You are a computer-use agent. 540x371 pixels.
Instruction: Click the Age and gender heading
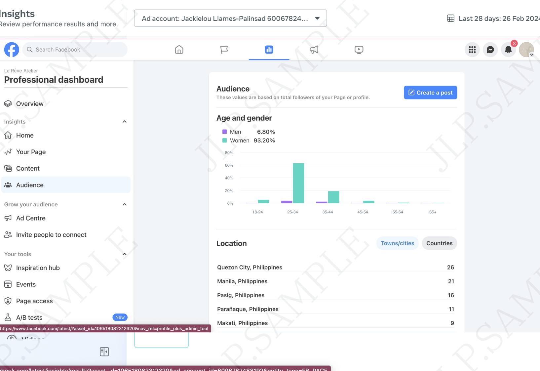pyautogui.click(x=244, y=118)
